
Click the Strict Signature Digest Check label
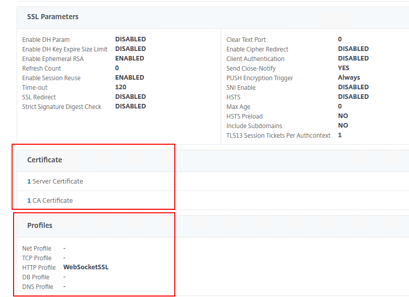[61, 106]
